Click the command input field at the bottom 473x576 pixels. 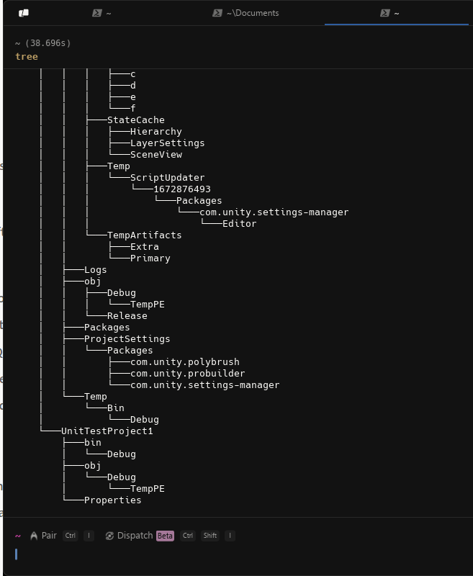216,554
